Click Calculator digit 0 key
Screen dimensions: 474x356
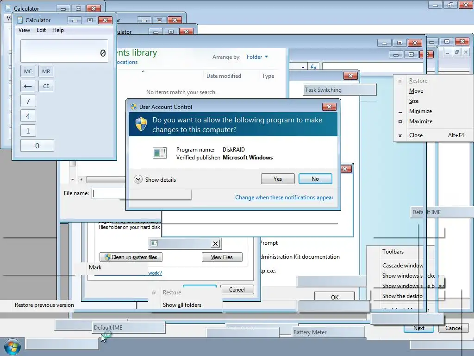pyautogui.click(x=37, y=146)
